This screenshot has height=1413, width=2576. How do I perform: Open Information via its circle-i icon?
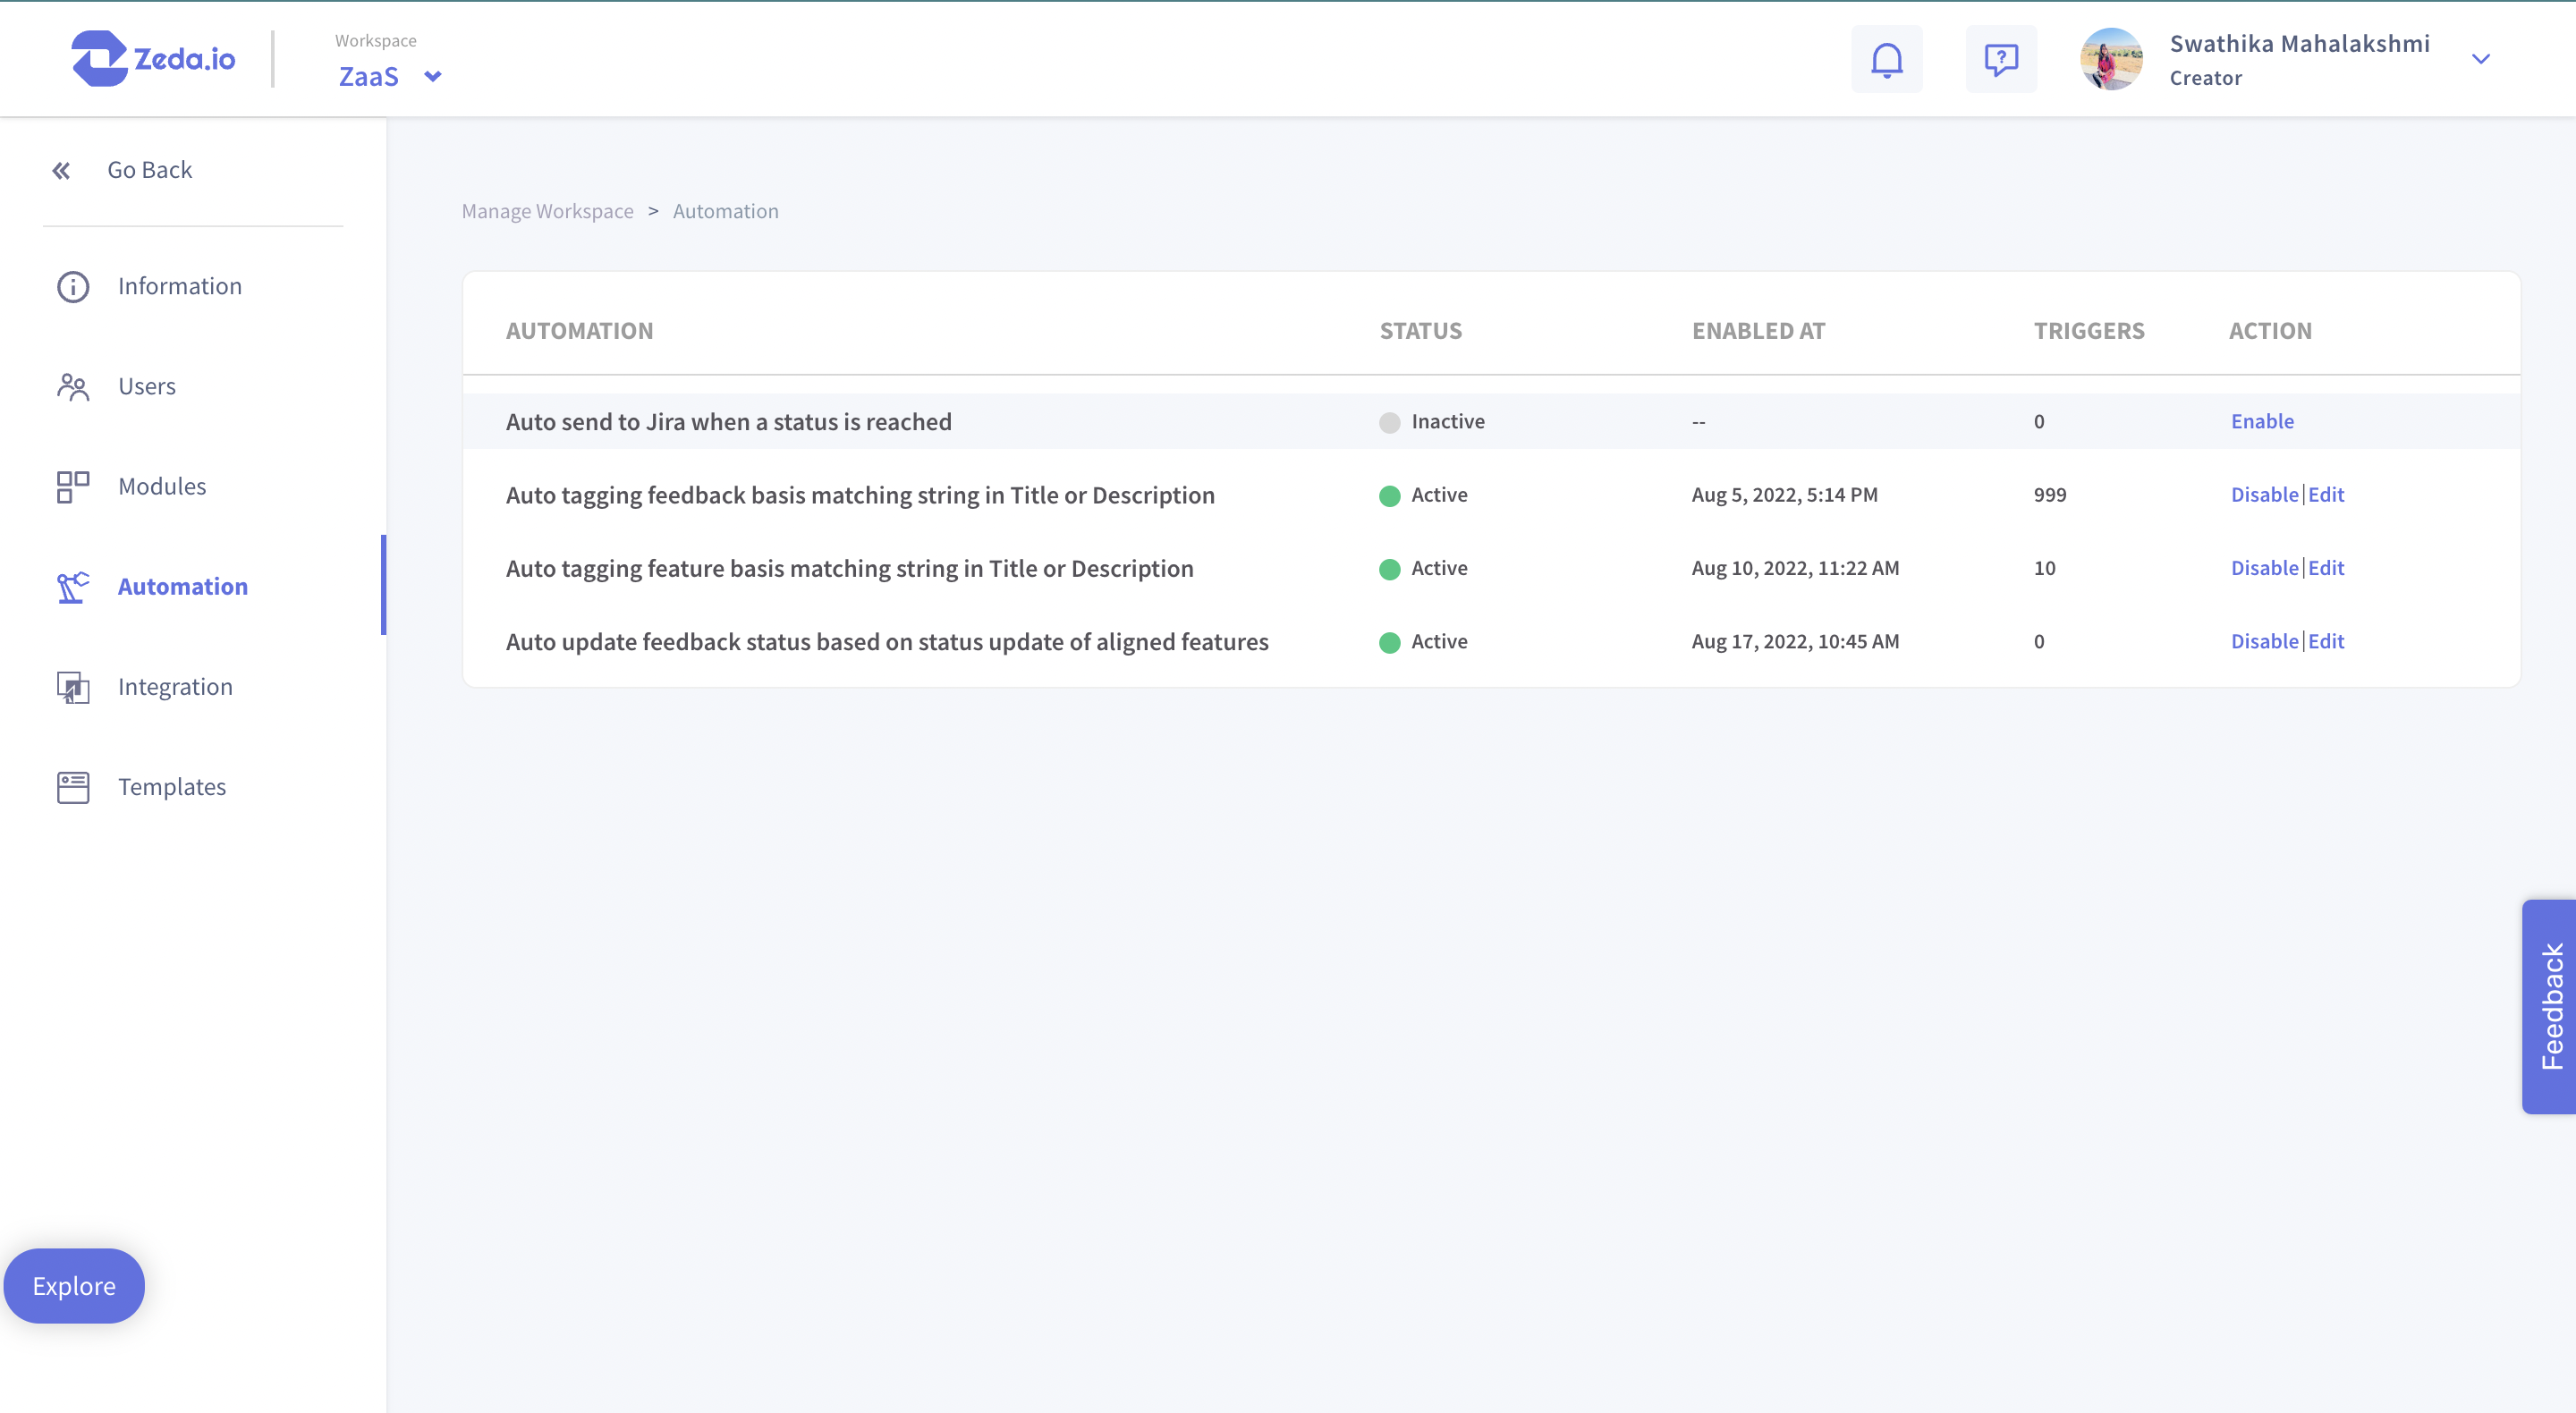point(73,287)
